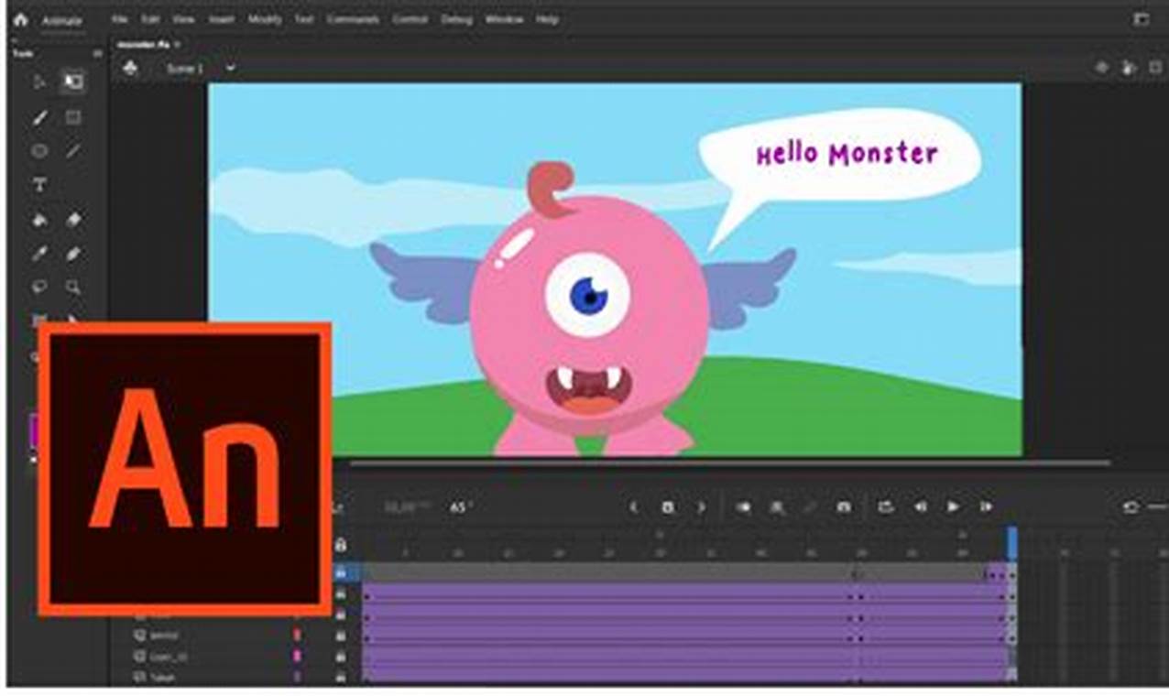Click the workspace switcher icon at top right
This screenshot has height=696, width=1169.
tap(1141, 19)
